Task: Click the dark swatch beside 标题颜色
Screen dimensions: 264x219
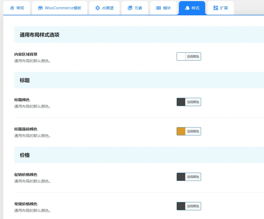Action: 180,102
